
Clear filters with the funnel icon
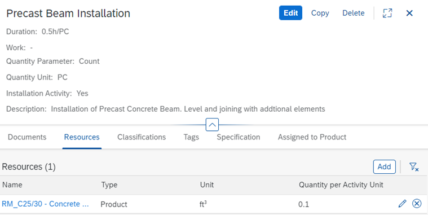click(414, 166)
